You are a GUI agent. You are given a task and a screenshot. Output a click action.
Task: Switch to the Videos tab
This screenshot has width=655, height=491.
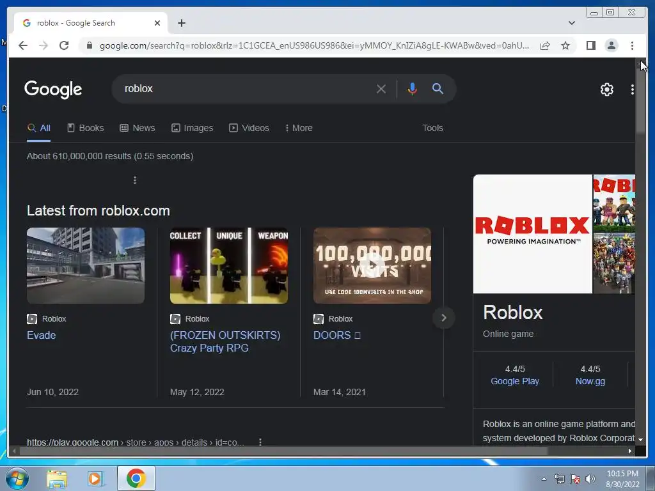[249, 128]
